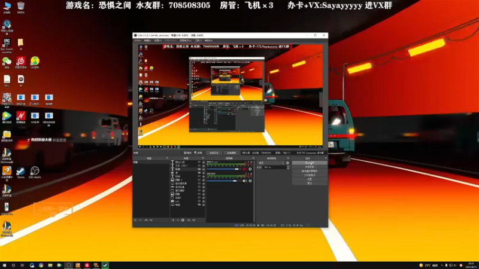Pop out the Sources dock header icon

click(203, 158)
